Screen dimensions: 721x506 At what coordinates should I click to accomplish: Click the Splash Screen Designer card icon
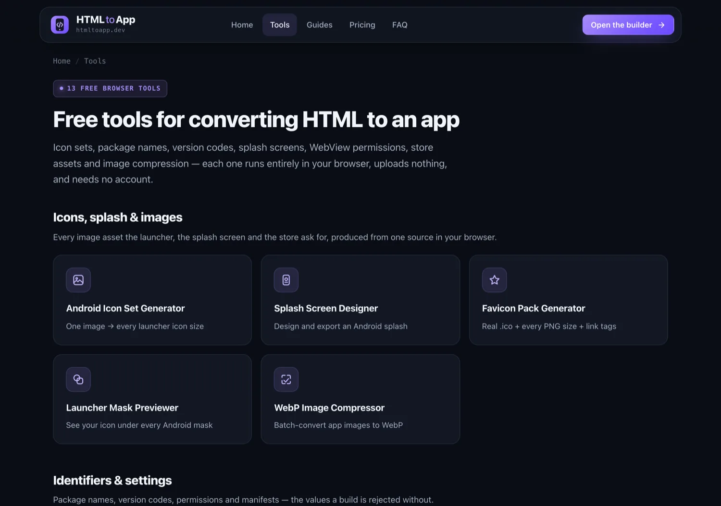[286, 280]
